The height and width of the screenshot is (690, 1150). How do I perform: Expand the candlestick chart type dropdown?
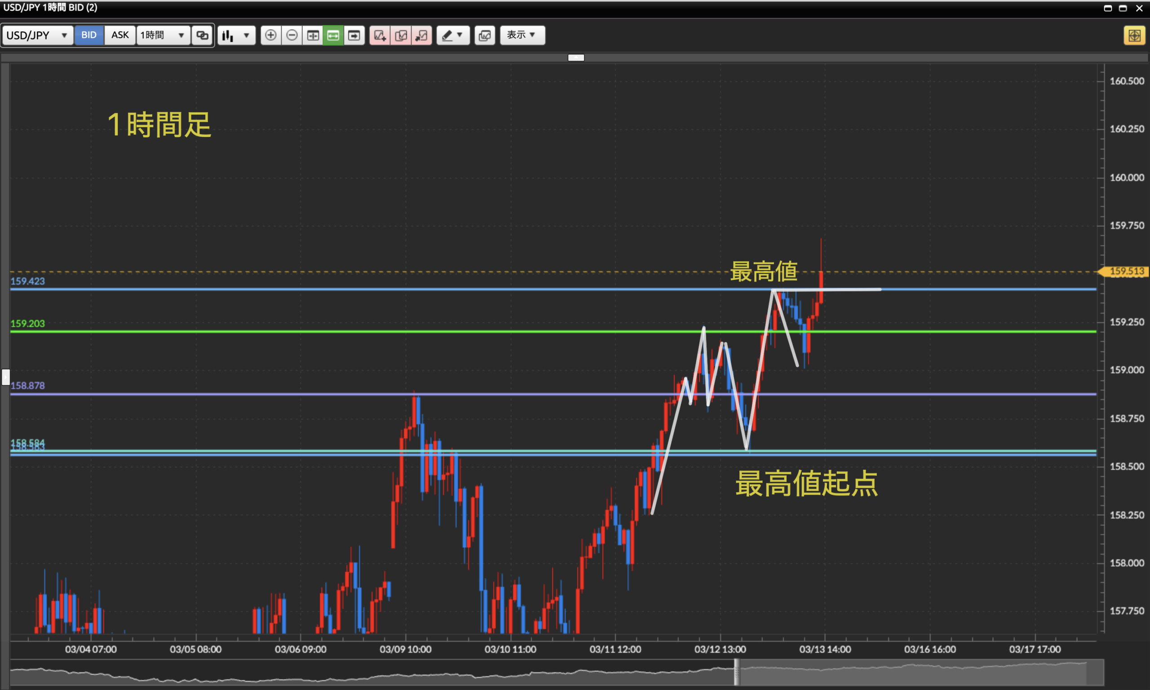tap(236, 35)
